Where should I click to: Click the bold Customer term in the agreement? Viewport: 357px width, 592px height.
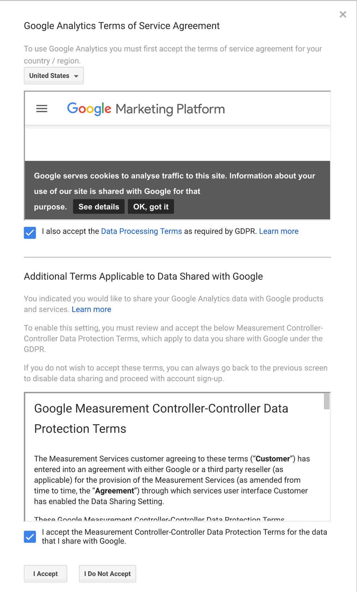tap(273, 459)
